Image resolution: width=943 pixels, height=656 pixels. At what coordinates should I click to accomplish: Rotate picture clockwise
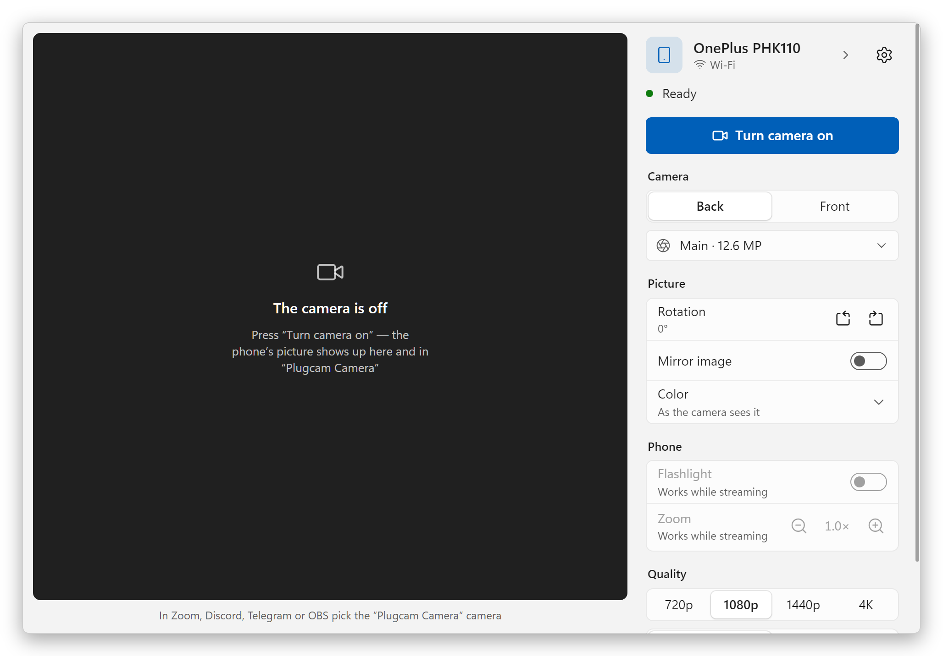coord(876,318)
